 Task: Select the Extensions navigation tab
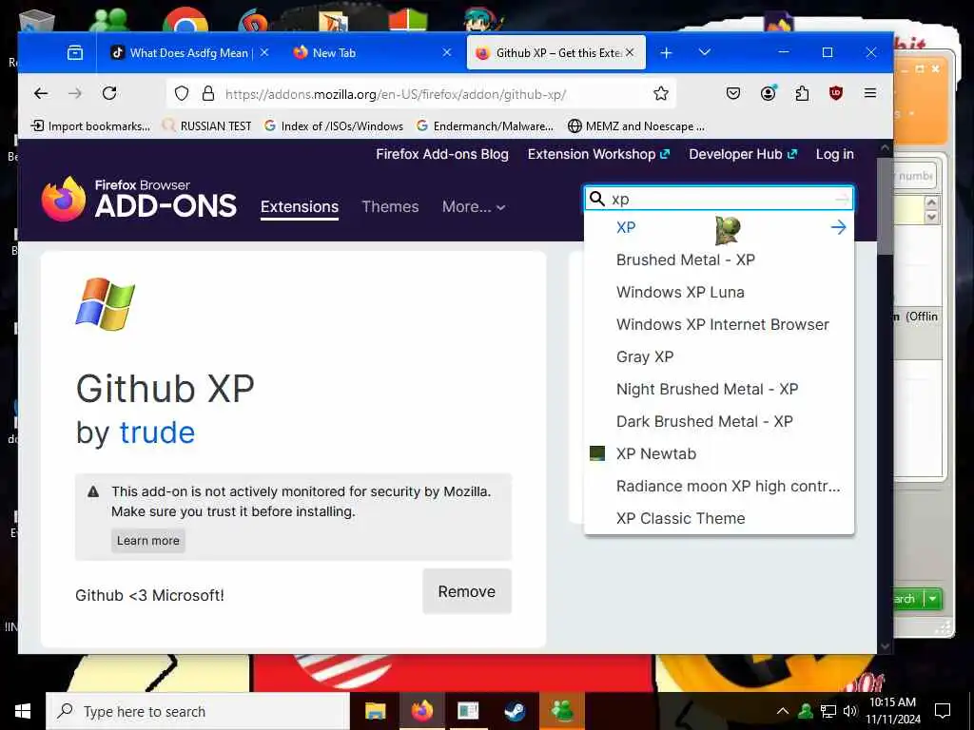(x=300, y=206)
